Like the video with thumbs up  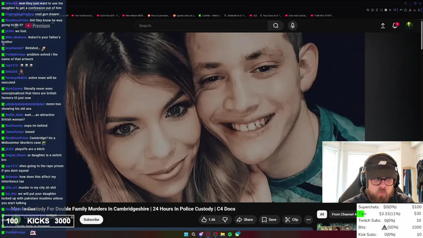coord(208,219)
